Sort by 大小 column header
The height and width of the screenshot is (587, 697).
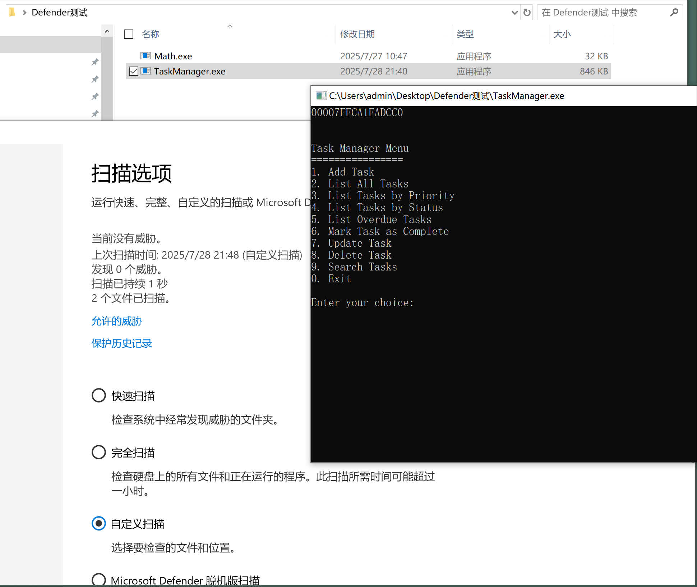tap(562, 34)
